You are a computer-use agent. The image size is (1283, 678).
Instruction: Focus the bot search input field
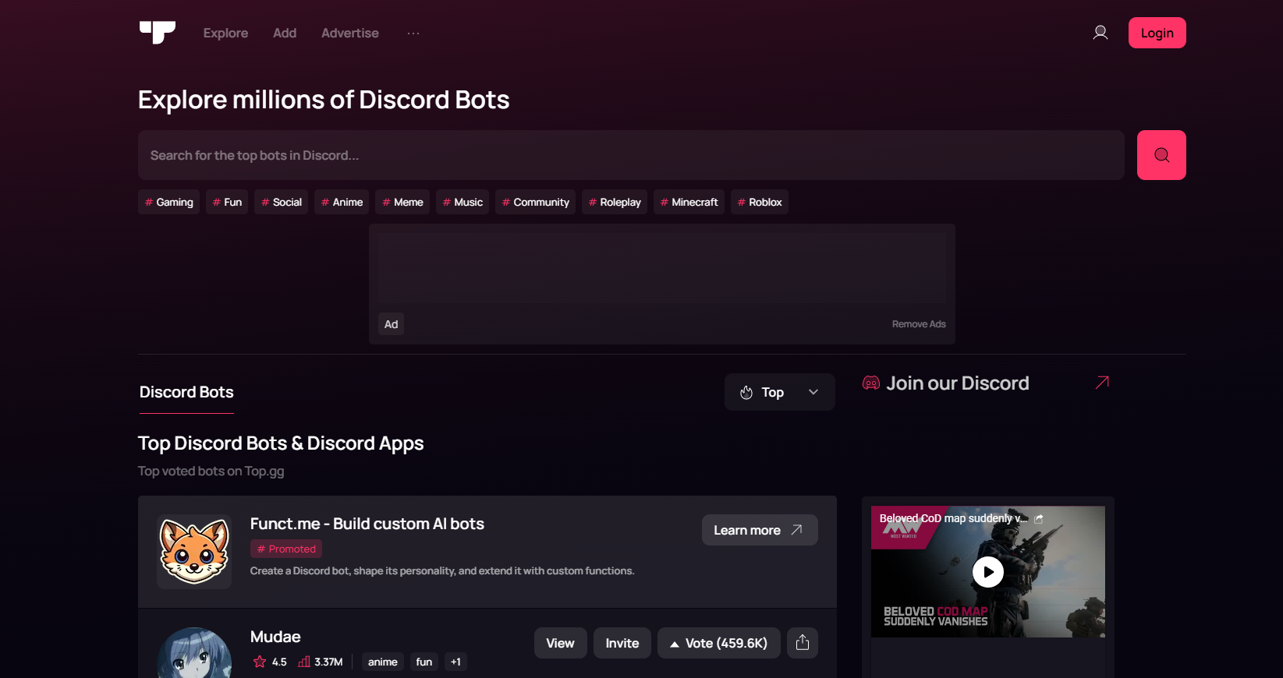631,155
